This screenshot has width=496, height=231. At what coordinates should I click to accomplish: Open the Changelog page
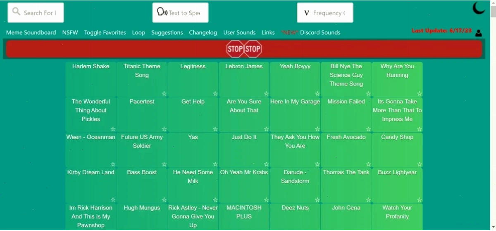click(203, 33)
